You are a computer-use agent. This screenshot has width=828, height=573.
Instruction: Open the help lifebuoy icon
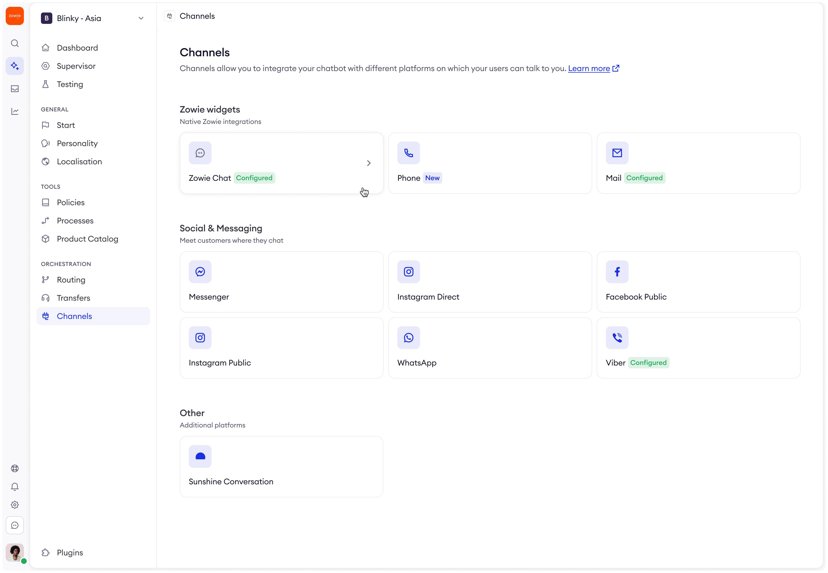[x=15, y=468]
